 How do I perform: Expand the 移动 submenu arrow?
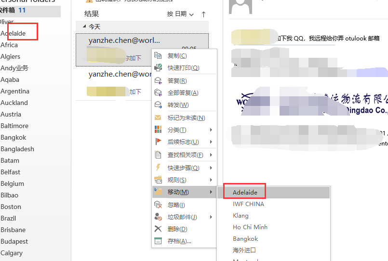pos(211,192)
